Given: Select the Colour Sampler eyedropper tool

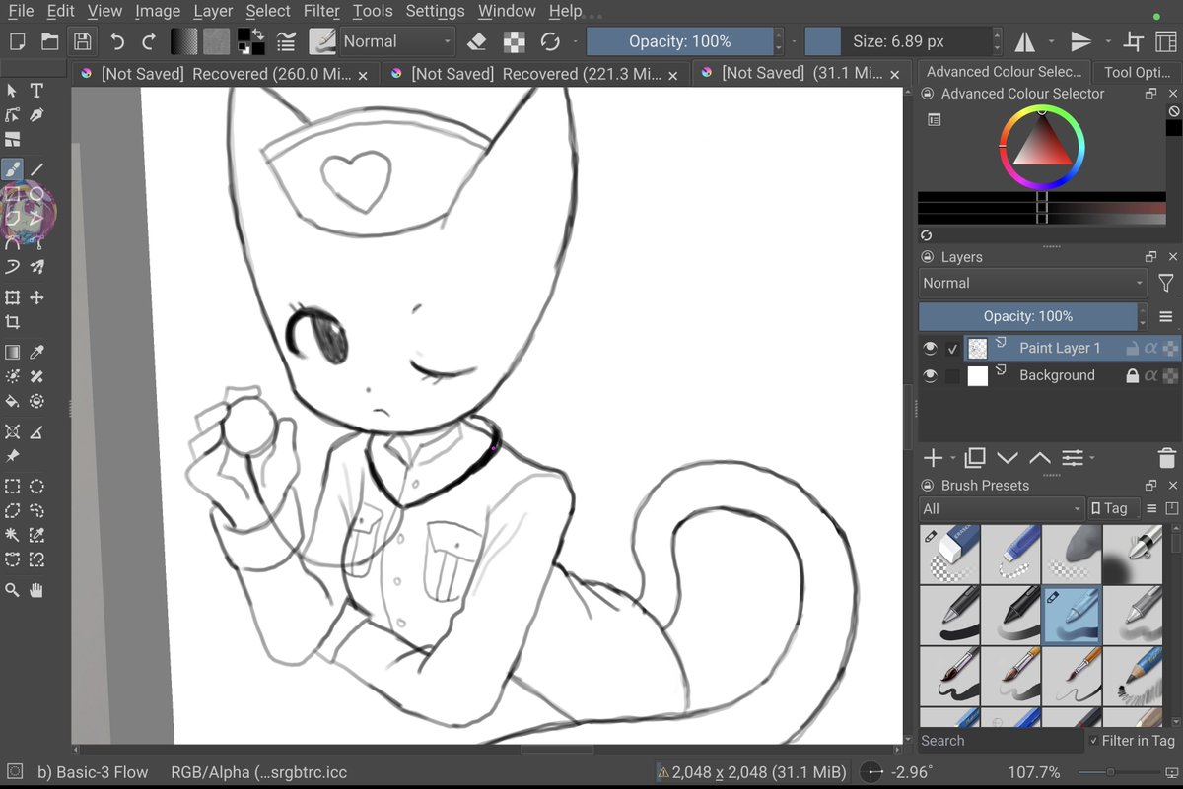Looking at the screenshot, I should pyautogui.click(x=36, y=352).
